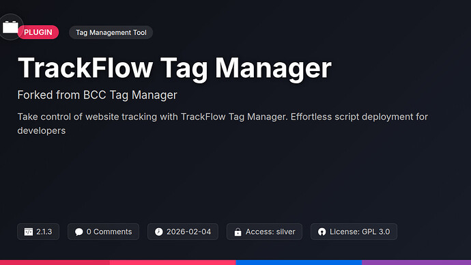Viewport: 471px width, 265px height.
Task: Click the open source license icon
Action: (x=322, y=232)
